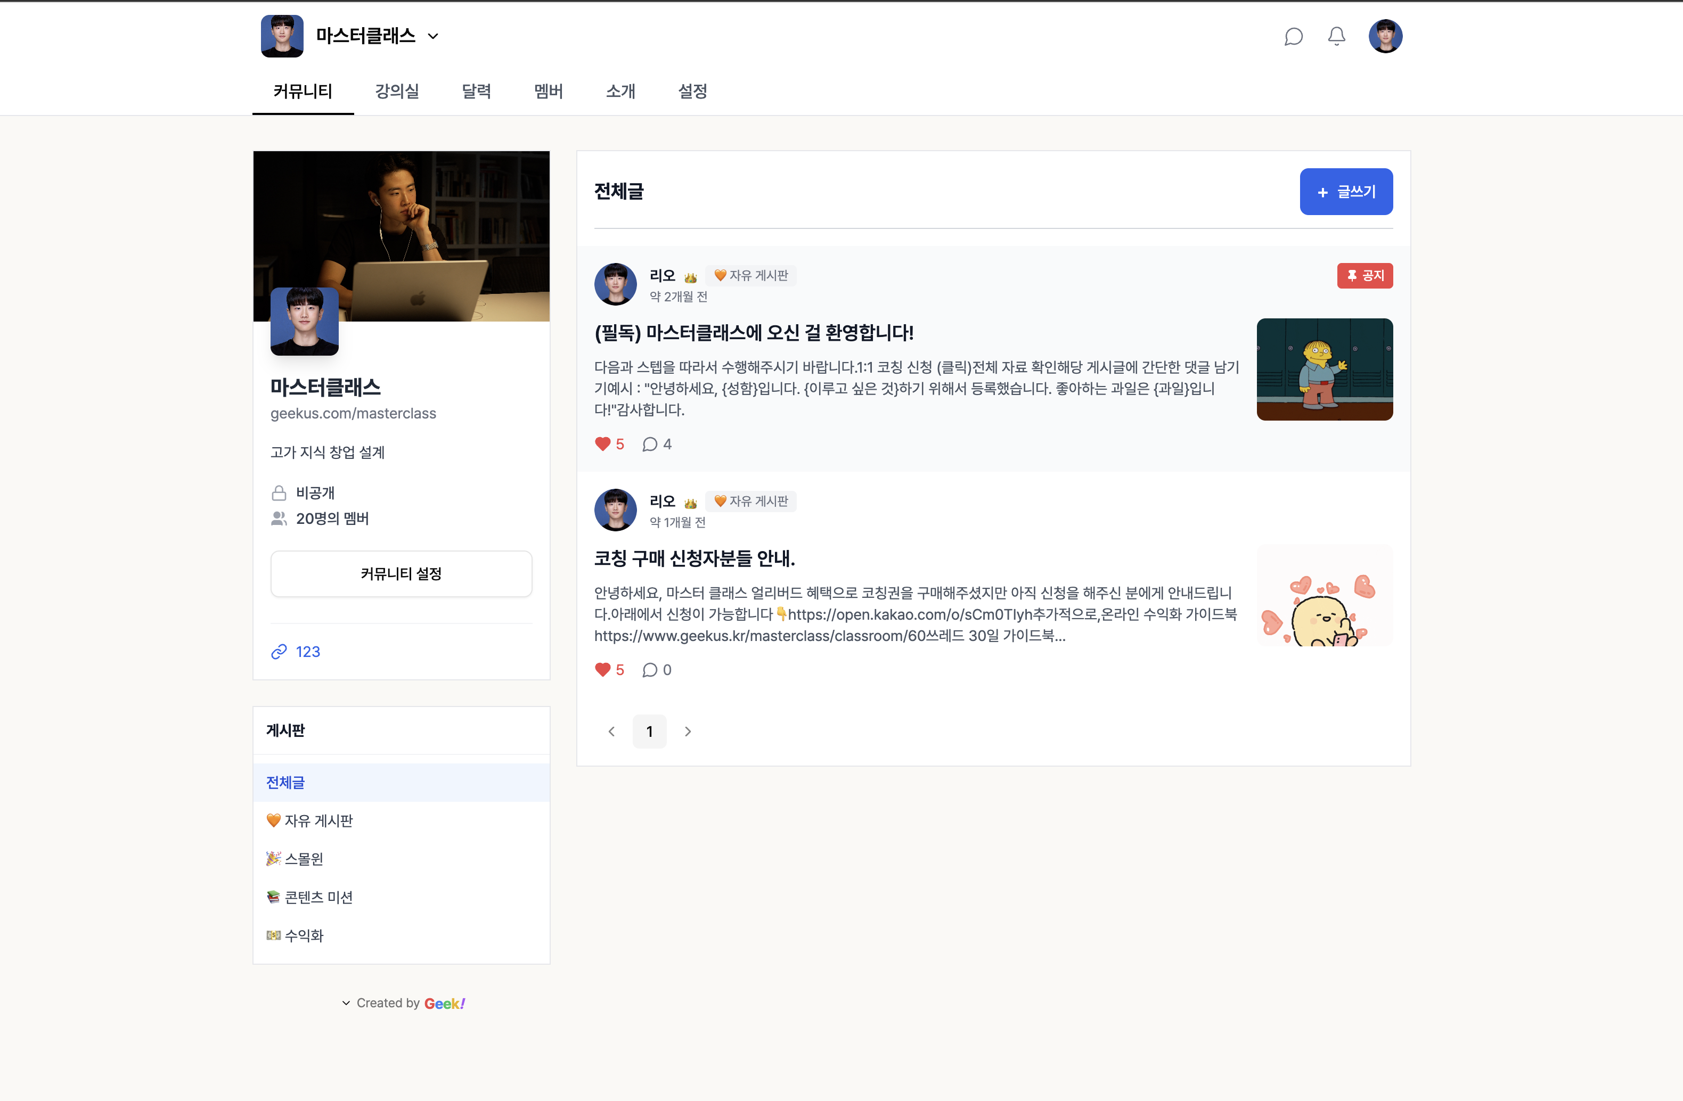This screenshot has width=1683, height=1101.
Task: Go to previous page arrow
Action: tap(611, 732)
